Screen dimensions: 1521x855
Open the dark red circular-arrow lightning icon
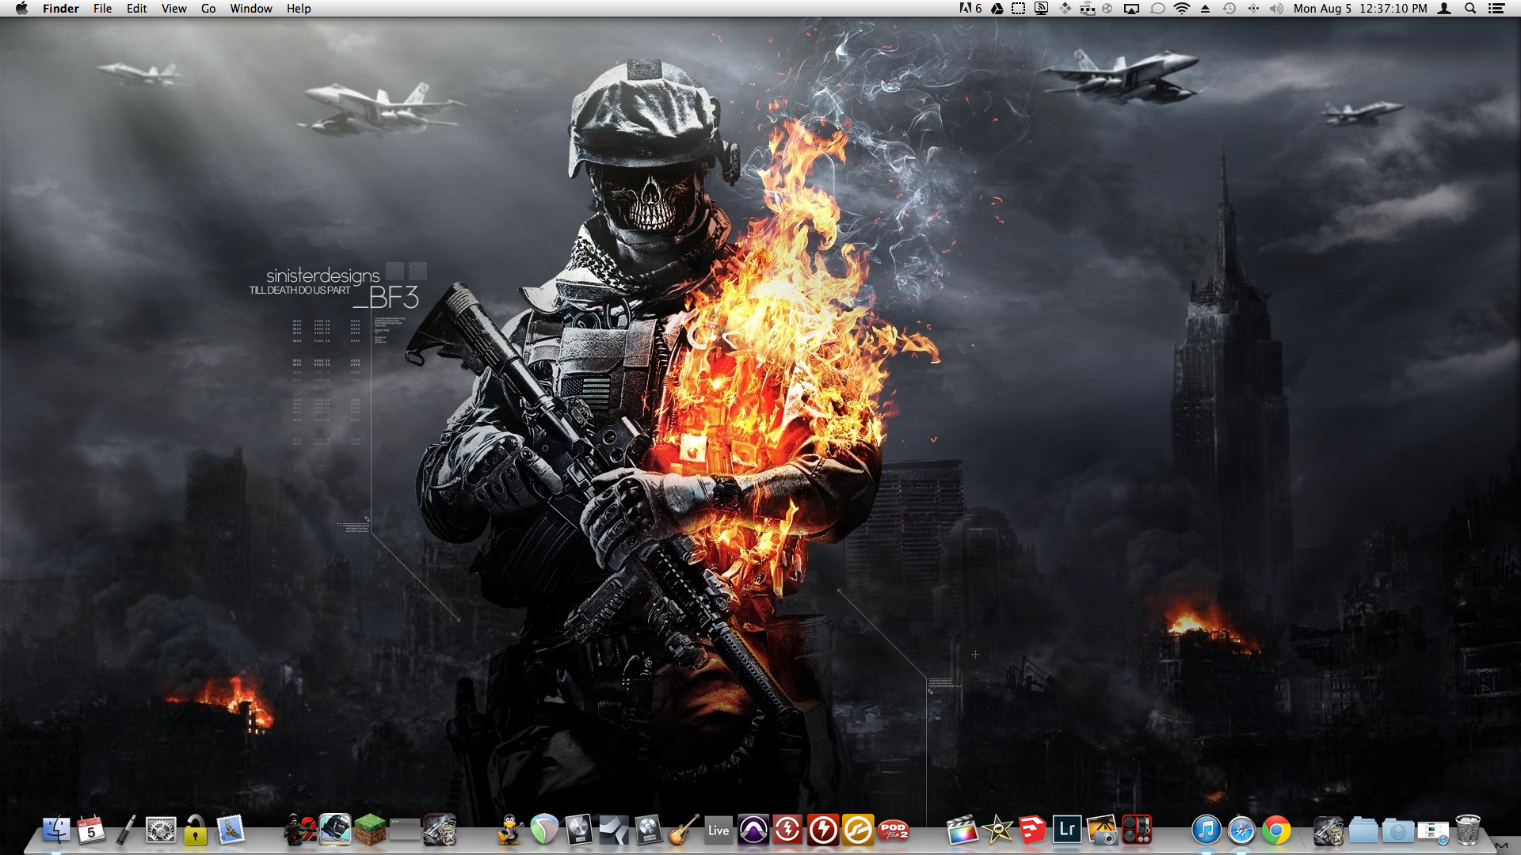(x=788, y=830)
